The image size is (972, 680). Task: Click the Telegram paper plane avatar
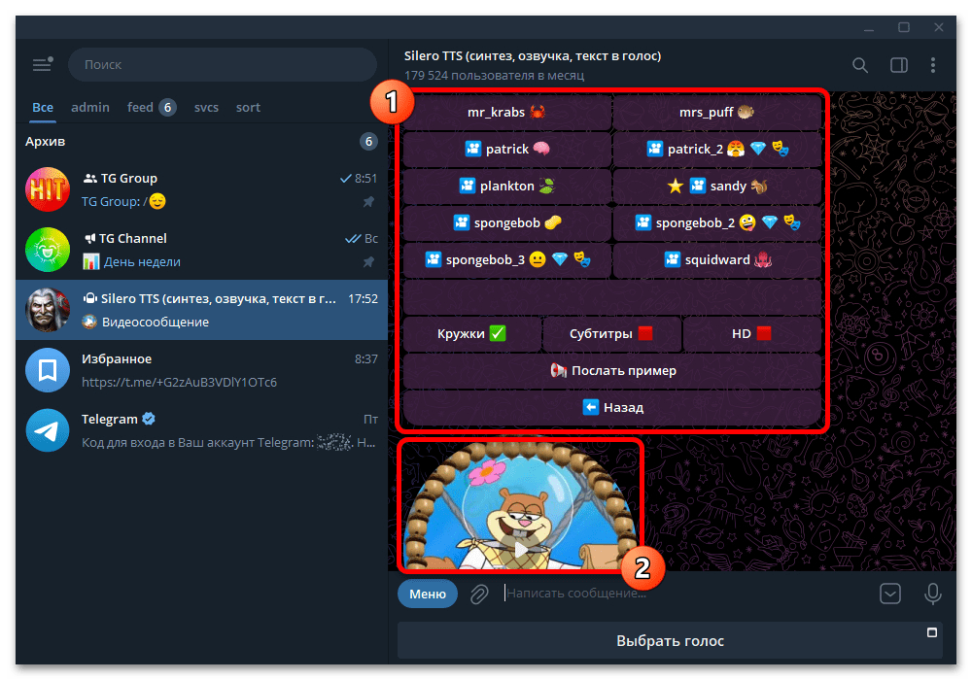coord(47,429)
